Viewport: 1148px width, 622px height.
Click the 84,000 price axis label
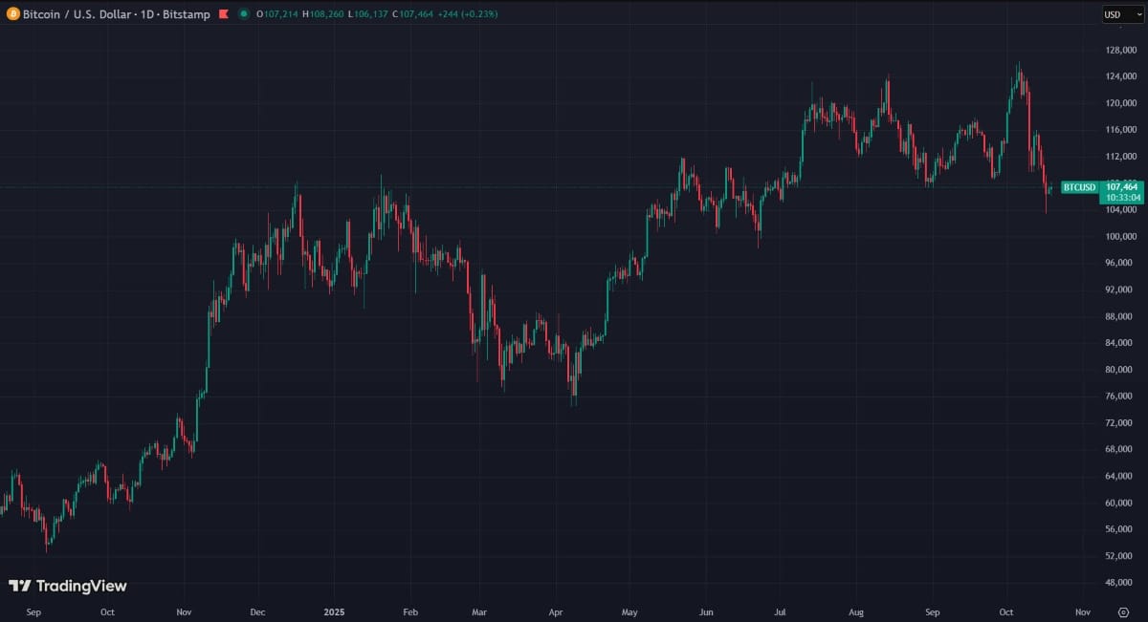click(x=1120, y=343)
